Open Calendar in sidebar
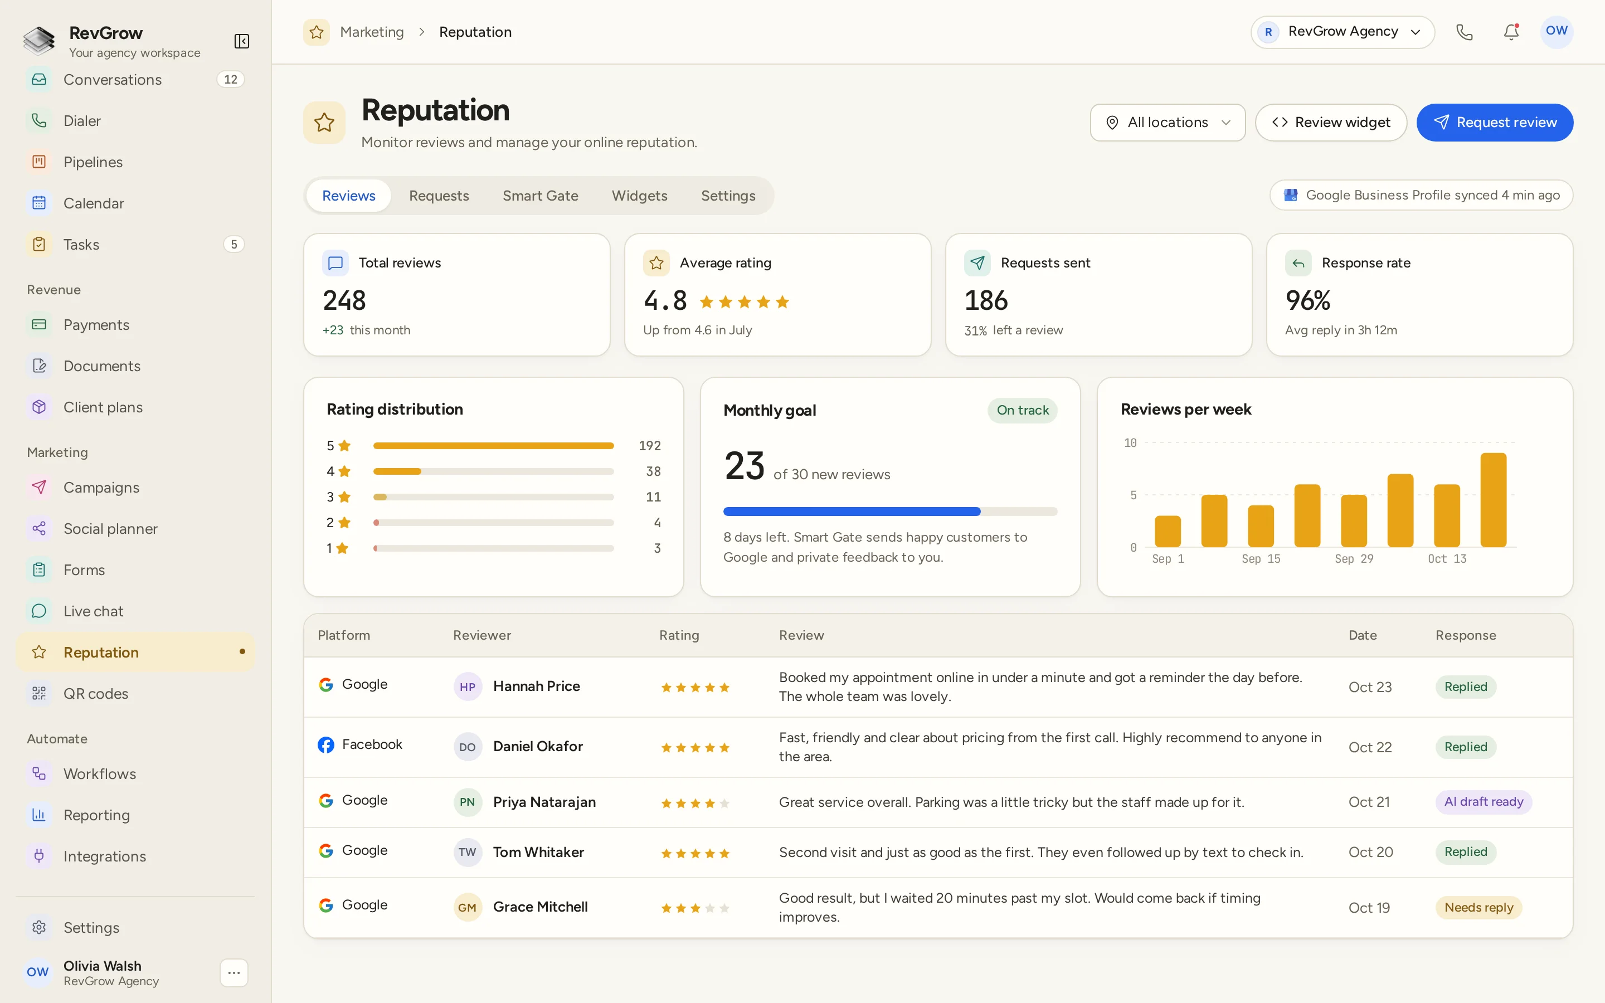The image size is (1605, 1003). coord(135,203)
